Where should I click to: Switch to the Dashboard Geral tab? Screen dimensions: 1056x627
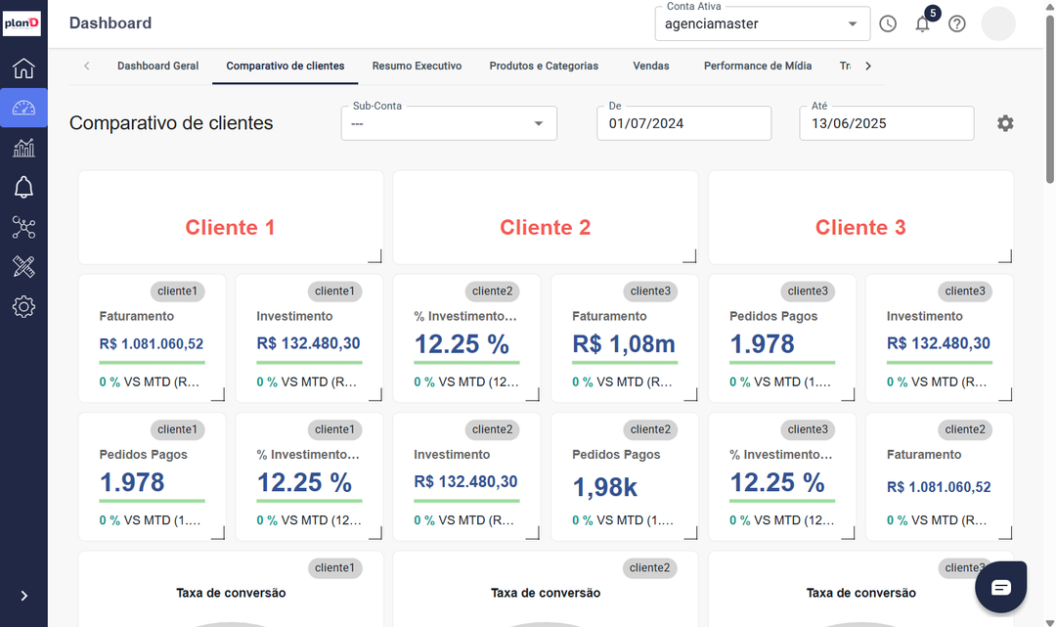(x=157, y=66)
